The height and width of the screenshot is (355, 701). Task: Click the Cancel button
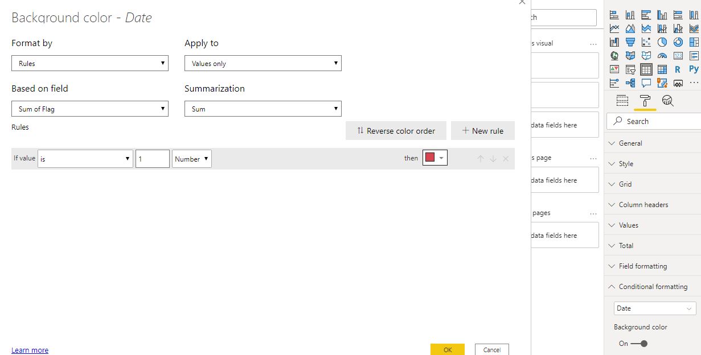(x=492, y=349)
